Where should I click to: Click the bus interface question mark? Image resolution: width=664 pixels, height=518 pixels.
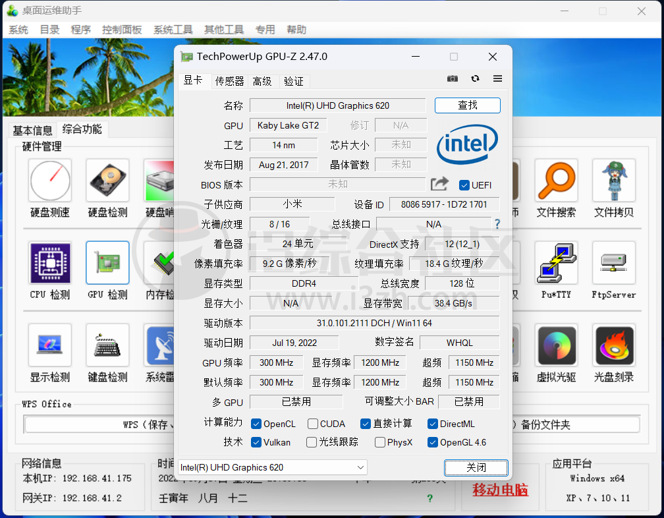point(497,224)
